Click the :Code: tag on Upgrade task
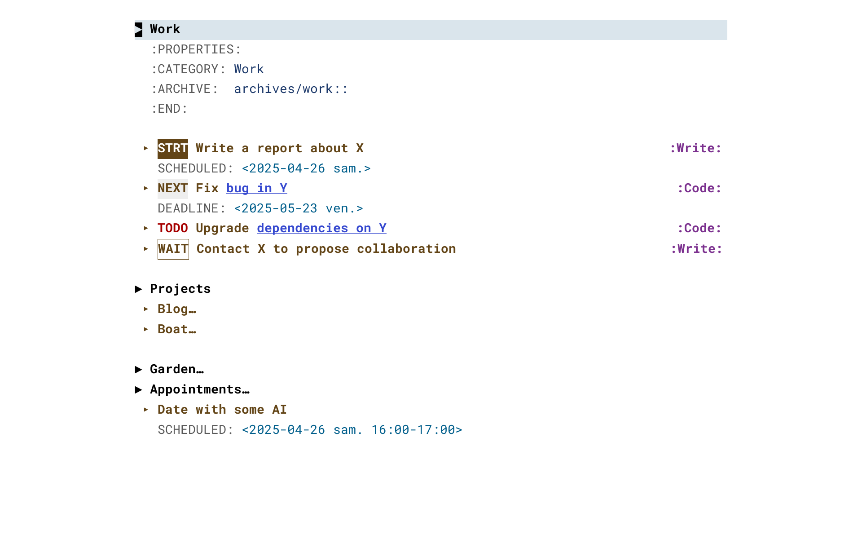 pos(699,229)
